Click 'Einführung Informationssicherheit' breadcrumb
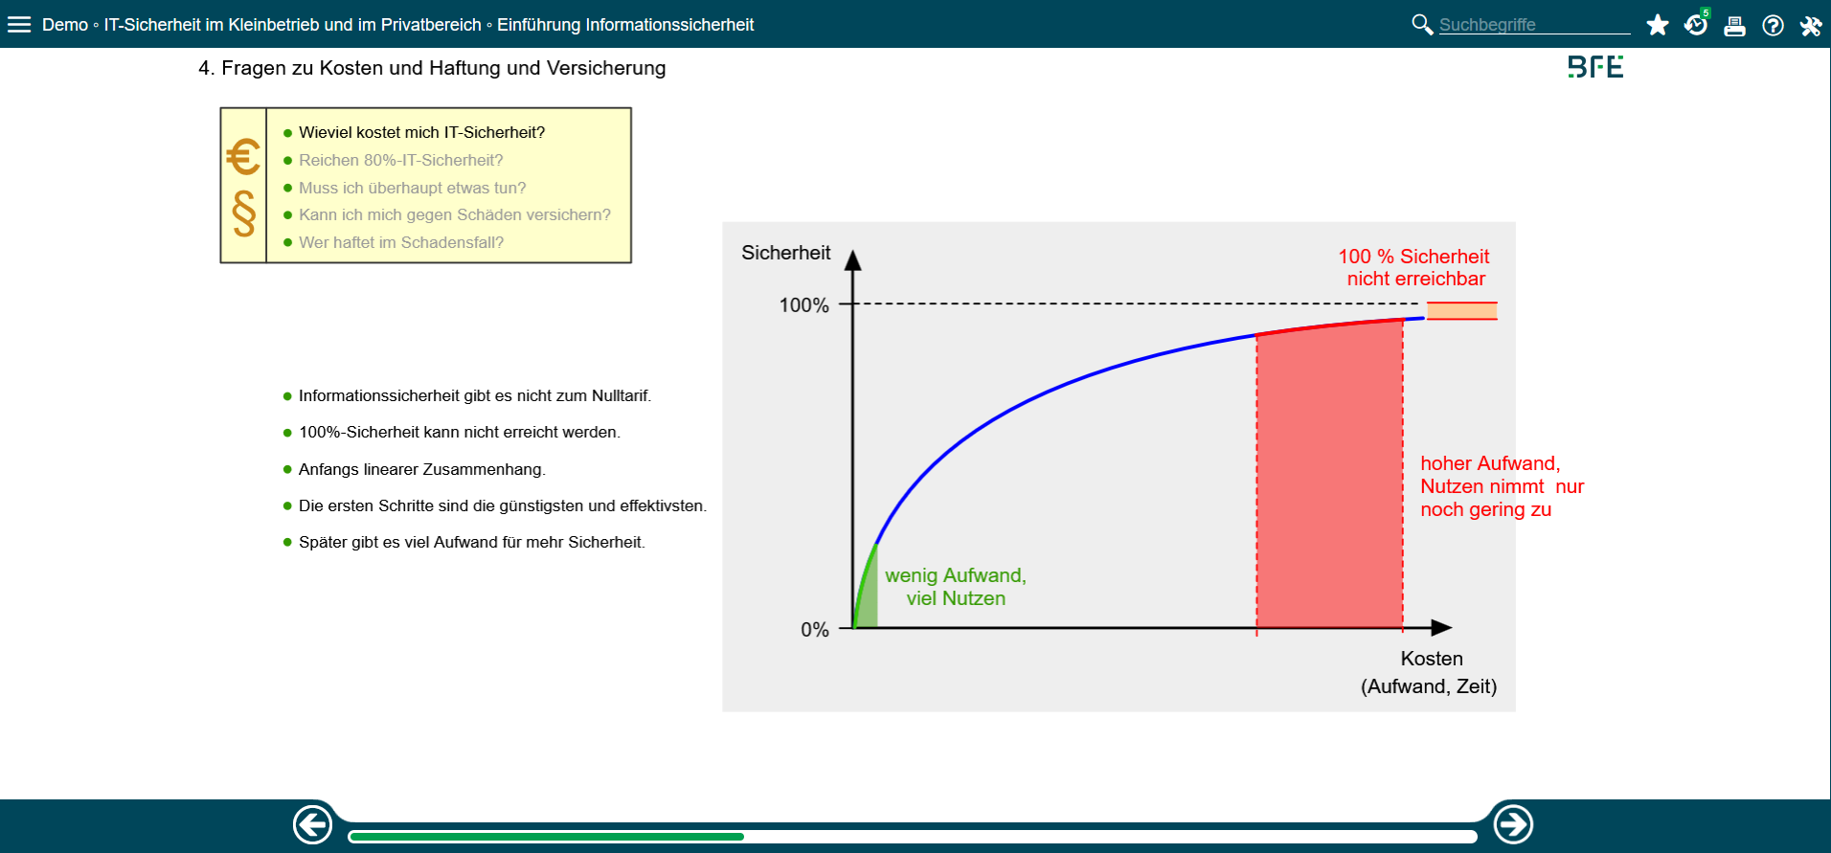 [x=624, y=25]
